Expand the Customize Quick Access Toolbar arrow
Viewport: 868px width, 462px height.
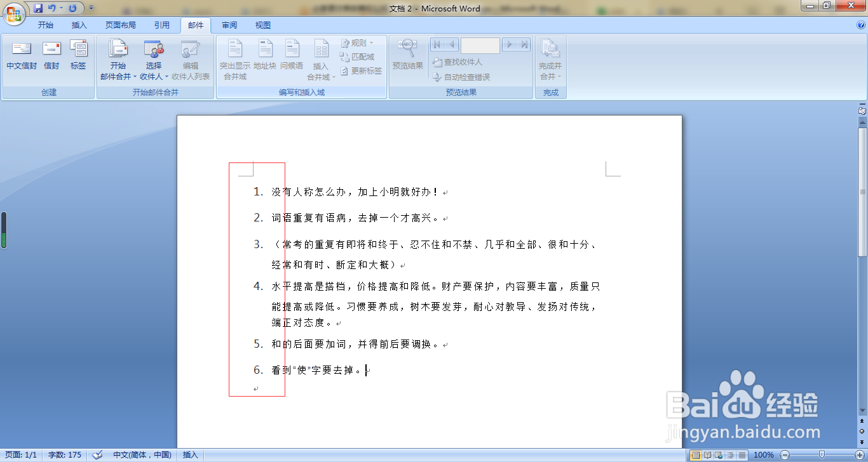[92, 8]
